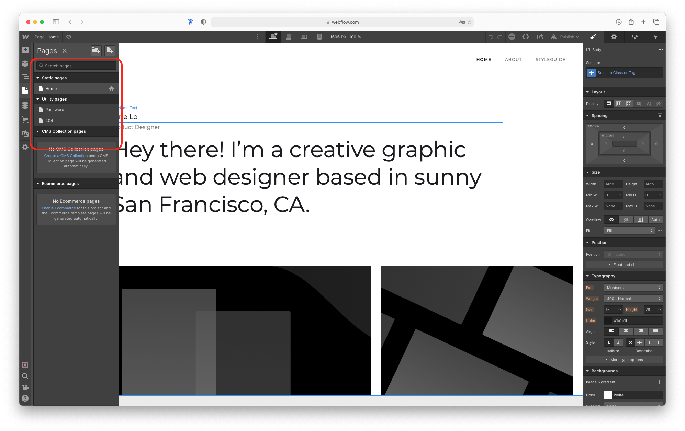Viewport: 685px width, 431px height.
Task: Click the Search pages input field
Action: click(x=76, y=66)
